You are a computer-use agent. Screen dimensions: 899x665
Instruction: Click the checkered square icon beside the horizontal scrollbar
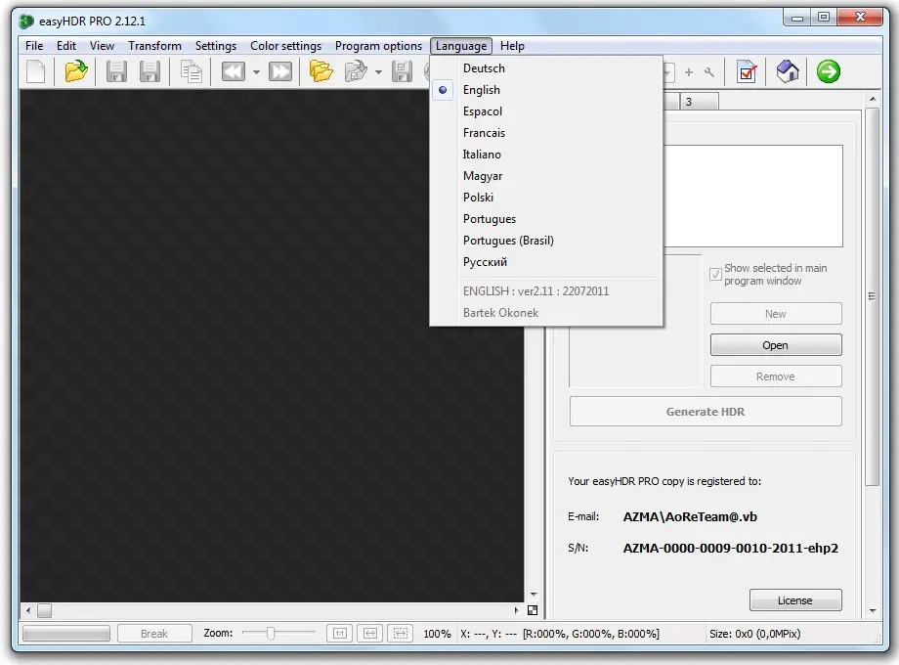(x=533, y=610)
